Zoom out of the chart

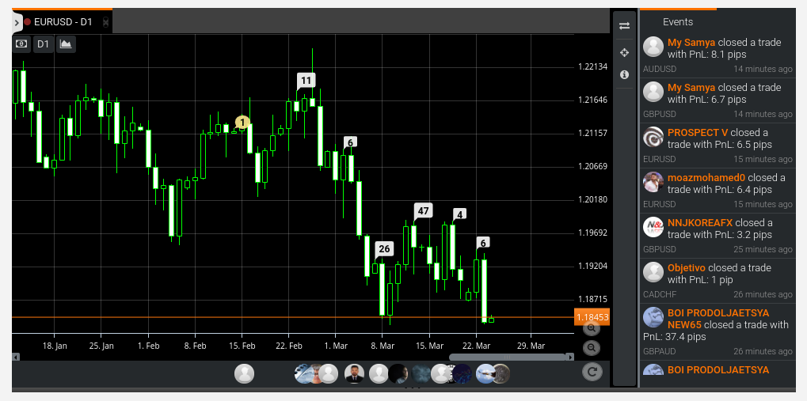point(592,348)
